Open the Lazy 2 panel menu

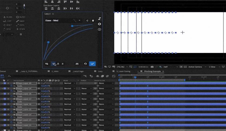[53, 14]
